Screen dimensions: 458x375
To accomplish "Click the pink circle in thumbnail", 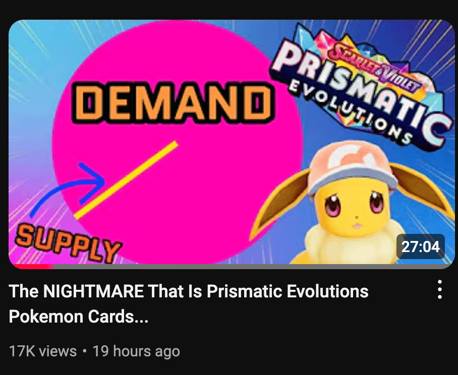I will pyautogui.click(x=178, y=142).
